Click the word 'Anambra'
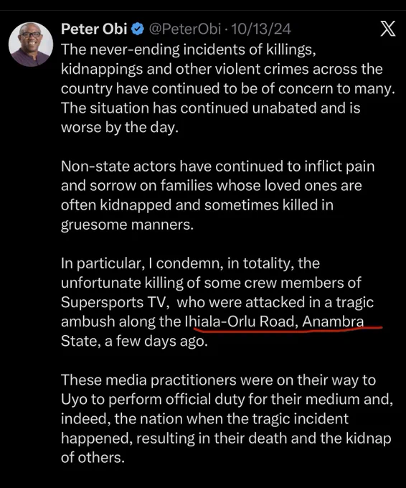406x488 pixels. pos(333,322)
